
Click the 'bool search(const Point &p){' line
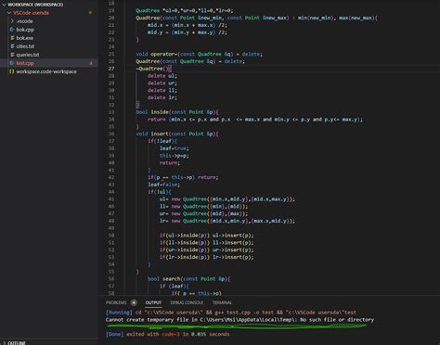click(x=188, y=279)
